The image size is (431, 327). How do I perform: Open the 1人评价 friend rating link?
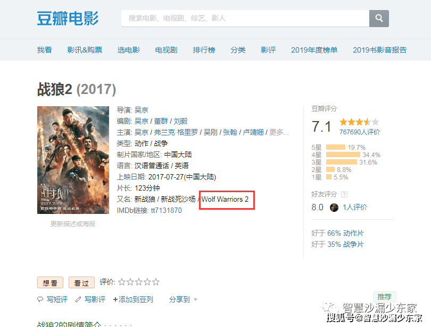pos(355,208)
